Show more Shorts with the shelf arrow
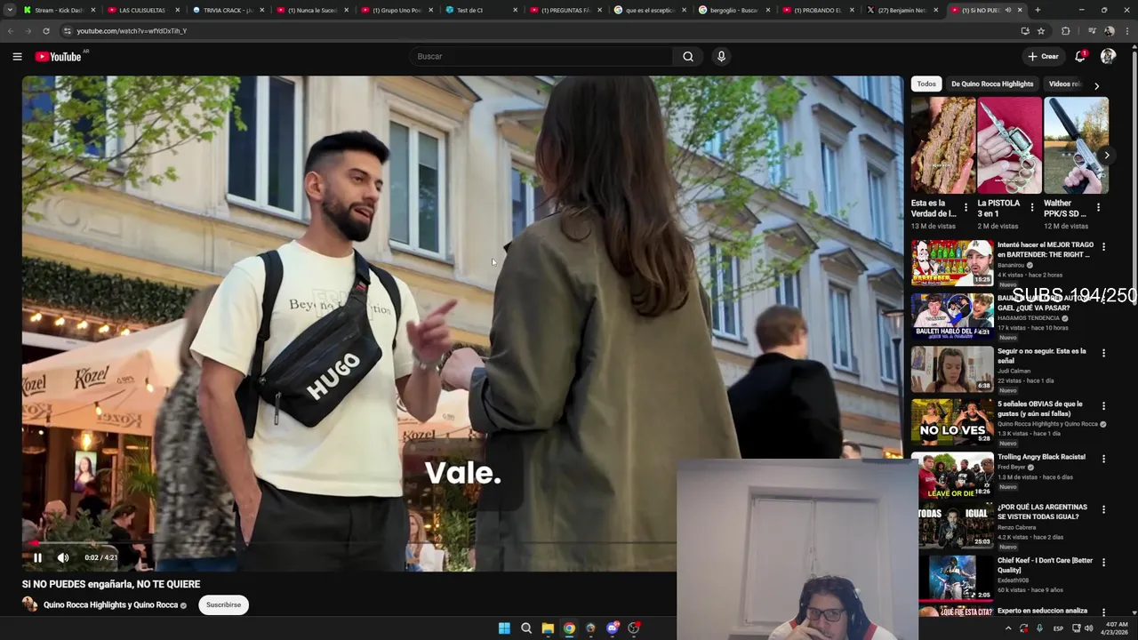This screenshot has height=640, width=1138. [x=1107, y=156]
